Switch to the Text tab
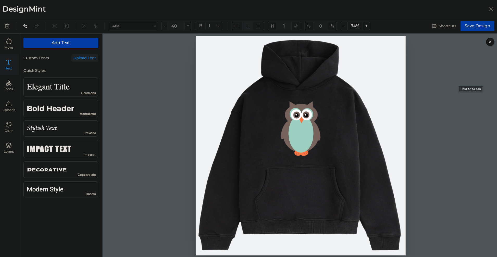This screenshot has height=257, width=497. coord(9,65)
